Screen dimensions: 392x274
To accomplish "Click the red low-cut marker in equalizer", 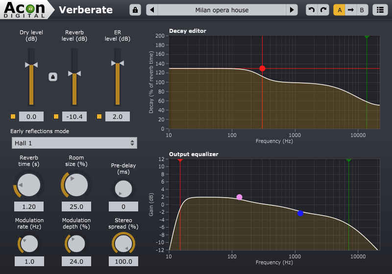I will (x=180, y=160).
